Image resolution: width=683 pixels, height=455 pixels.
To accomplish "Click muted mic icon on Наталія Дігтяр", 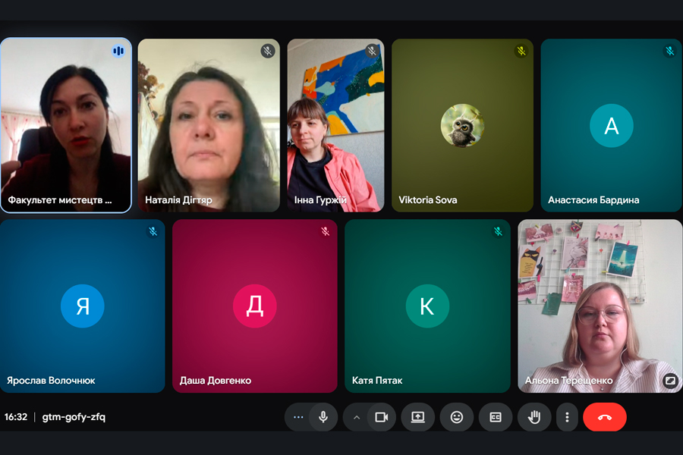I will [267, 52].
